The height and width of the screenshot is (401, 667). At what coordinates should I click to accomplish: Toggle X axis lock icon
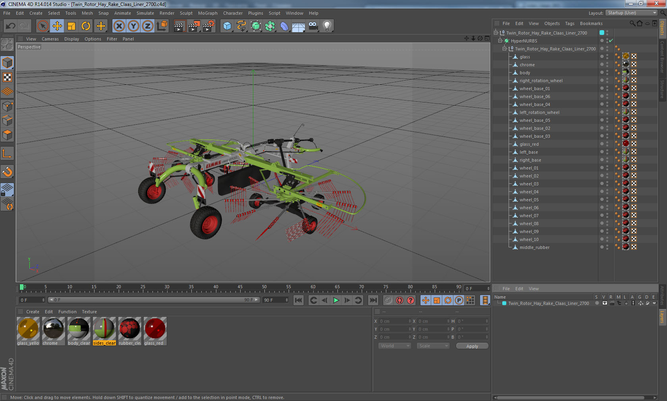tap(119, 26)
